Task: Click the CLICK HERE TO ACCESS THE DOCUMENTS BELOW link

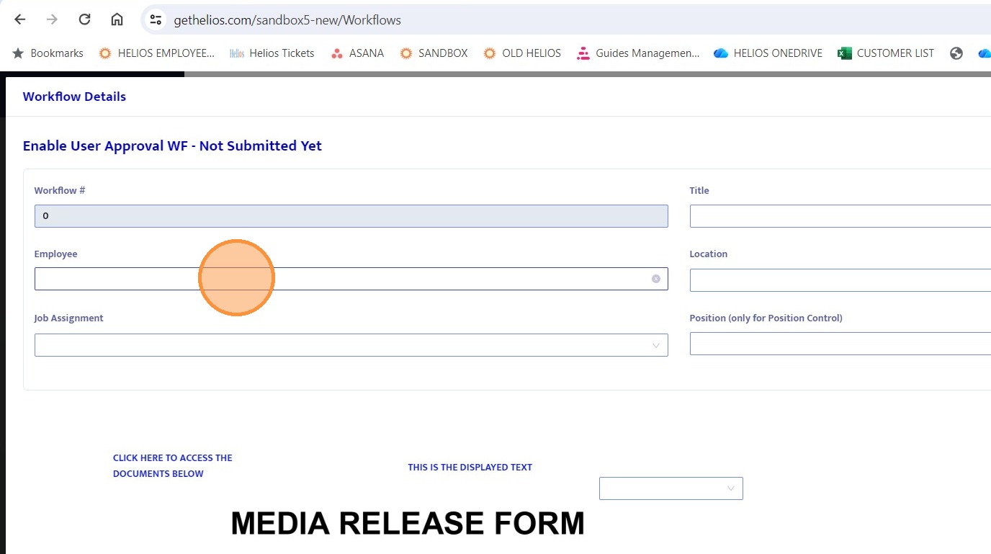Action: (x=173, y=465)
